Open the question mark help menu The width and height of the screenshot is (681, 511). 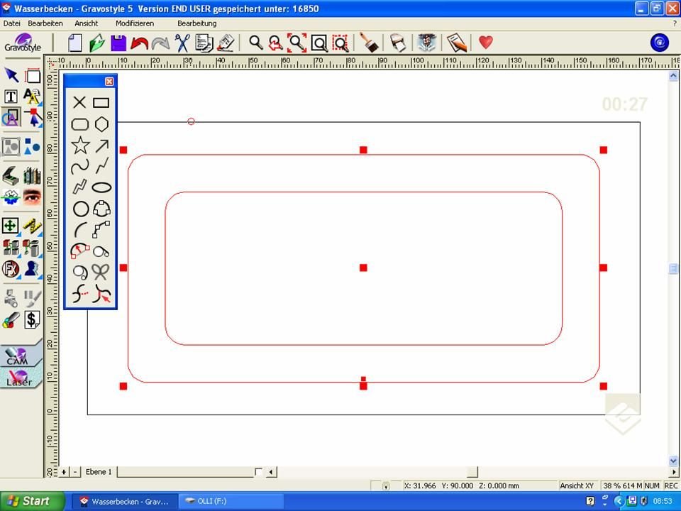675,23
